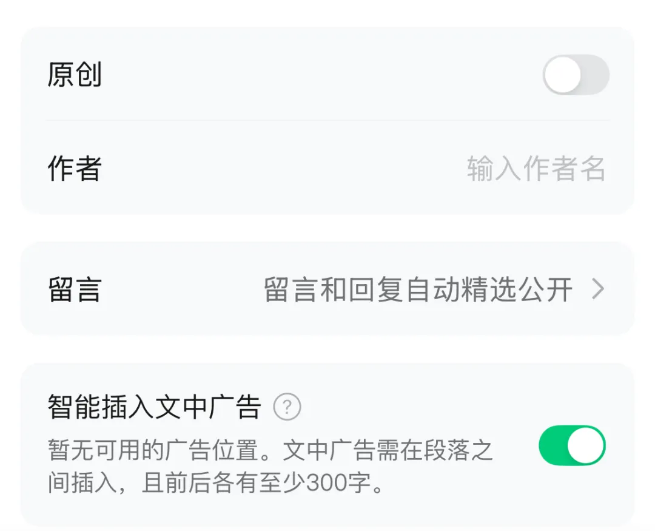Tap the 暂无可用的广告位置 description text
Viewport: 655px width, 531px height.
[x=153, y=451]
